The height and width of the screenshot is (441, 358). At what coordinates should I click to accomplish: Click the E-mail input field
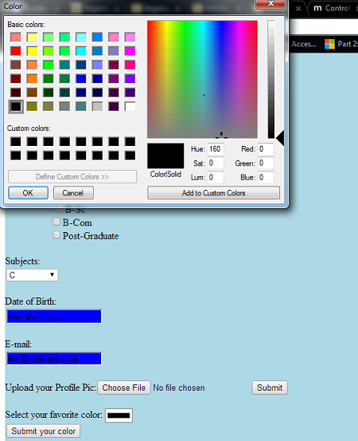coord(54,359)
